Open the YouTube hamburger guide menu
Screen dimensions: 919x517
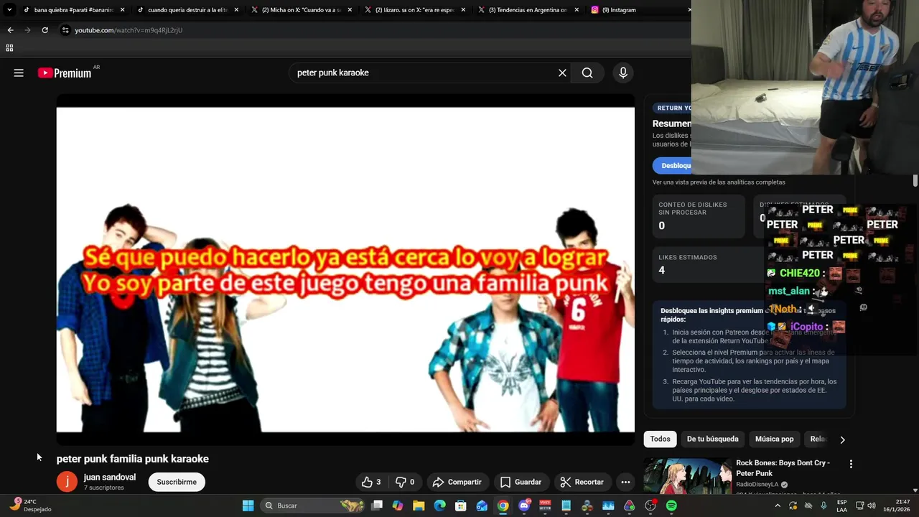click(x=19, y=73)
